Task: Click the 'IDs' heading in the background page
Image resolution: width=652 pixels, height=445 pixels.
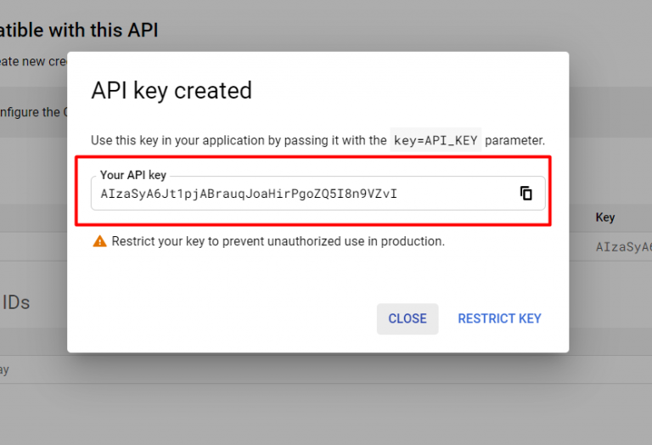Action: coord(16,303)
